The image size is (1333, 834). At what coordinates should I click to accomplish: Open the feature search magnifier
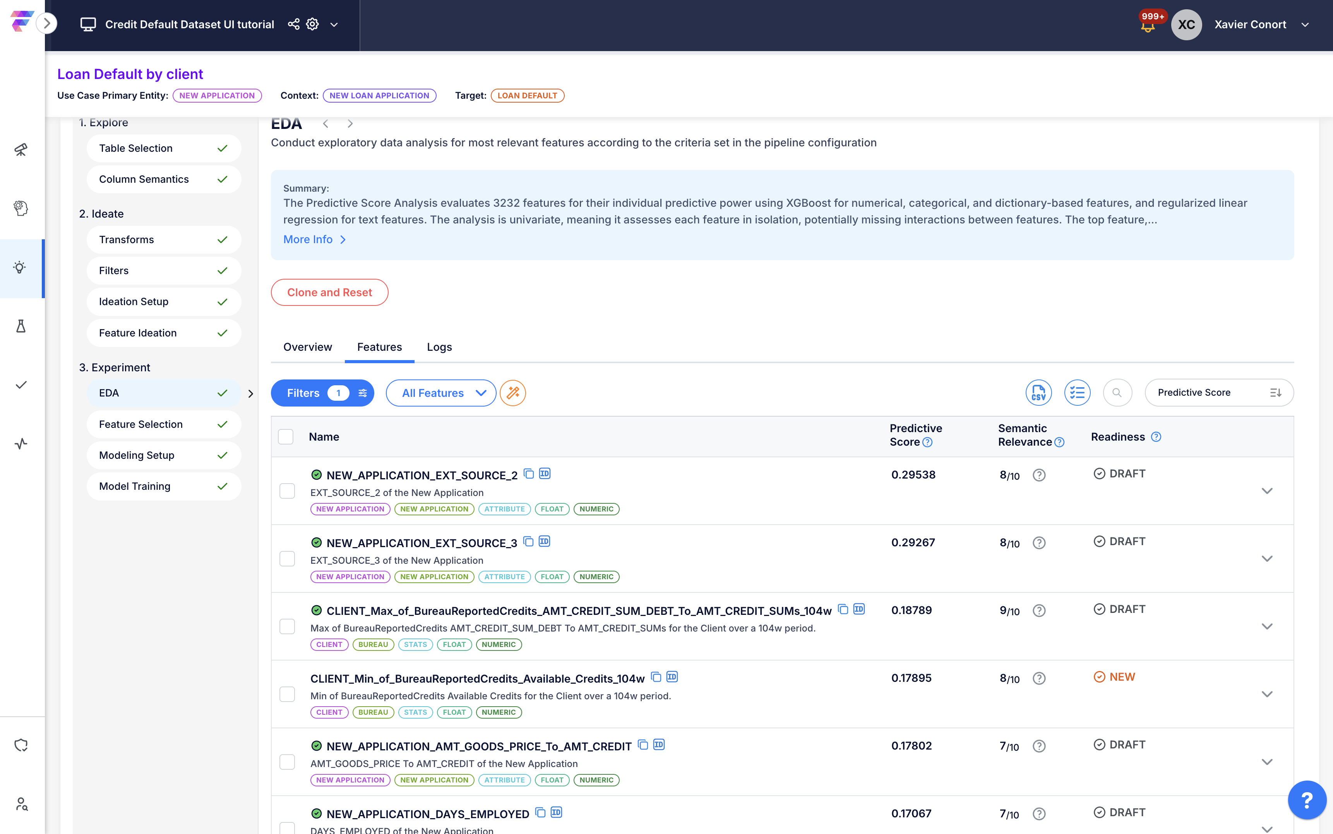1117,393
